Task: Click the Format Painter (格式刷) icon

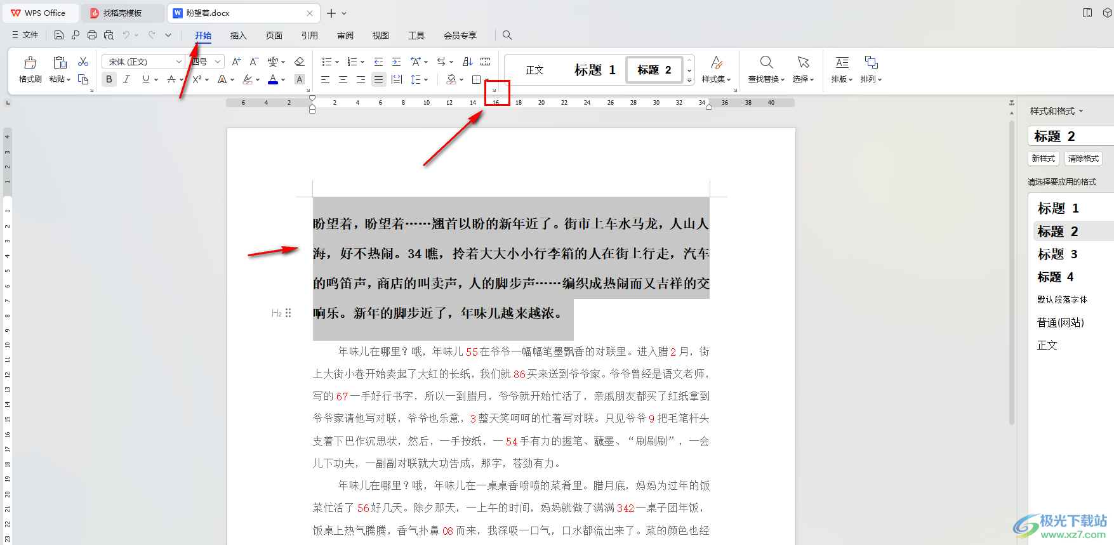Action: (30, 69)
